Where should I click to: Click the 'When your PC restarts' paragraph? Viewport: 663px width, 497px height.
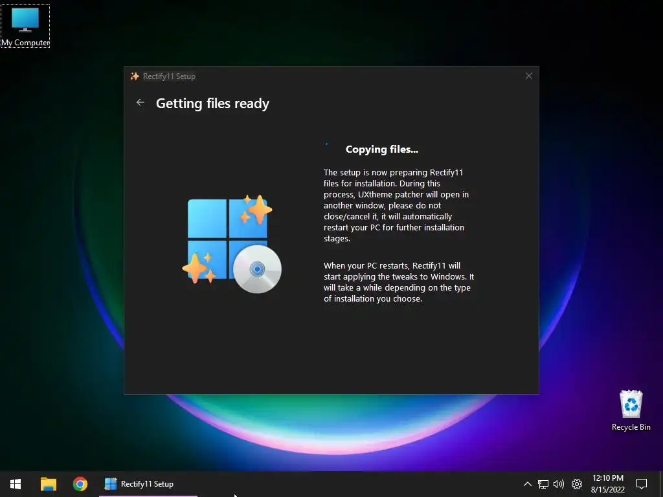399,282
